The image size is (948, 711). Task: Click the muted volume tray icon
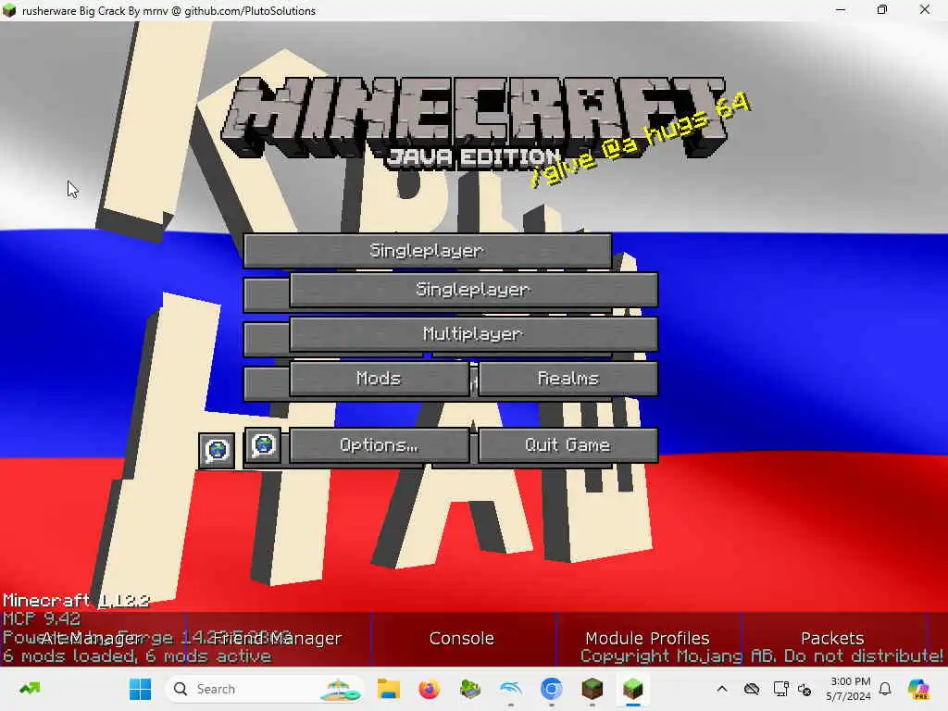(x=805, y=689)
